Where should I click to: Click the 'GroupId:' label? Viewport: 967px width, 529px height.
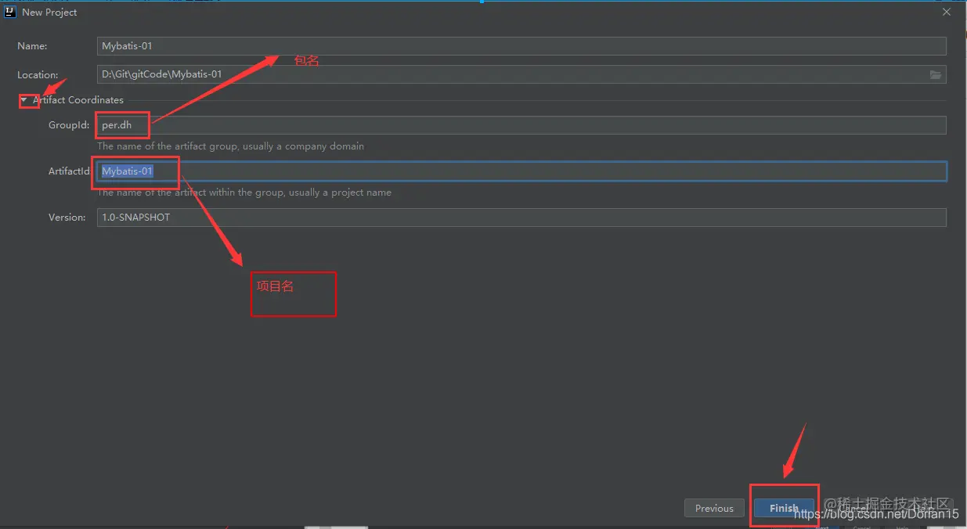click(69, 125)
